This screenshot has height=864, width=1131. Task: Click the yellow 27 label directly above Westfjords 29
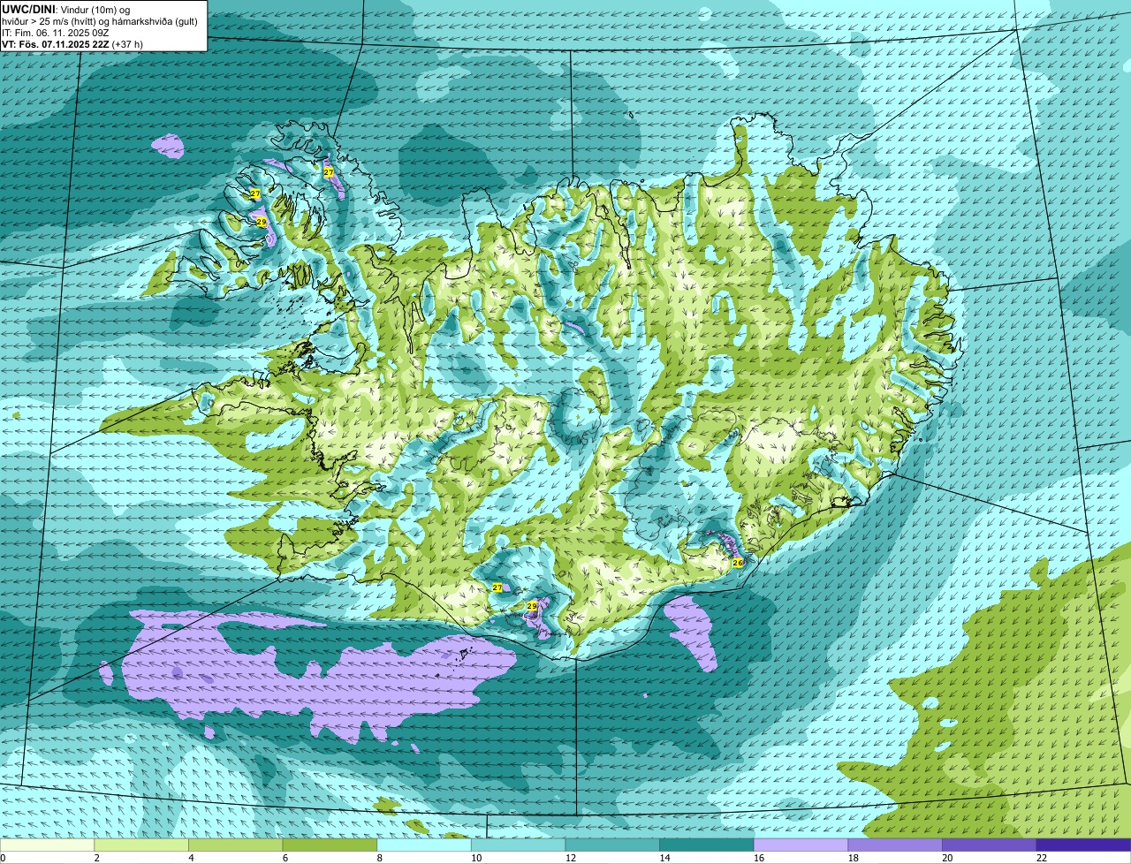(x=254, y=193)
